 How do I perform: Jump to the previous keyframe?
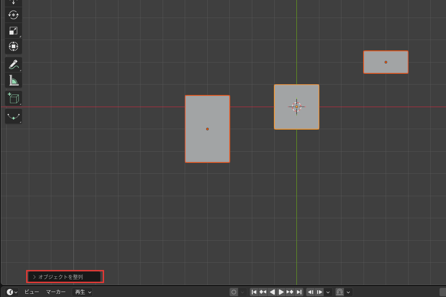click(263, 292)
